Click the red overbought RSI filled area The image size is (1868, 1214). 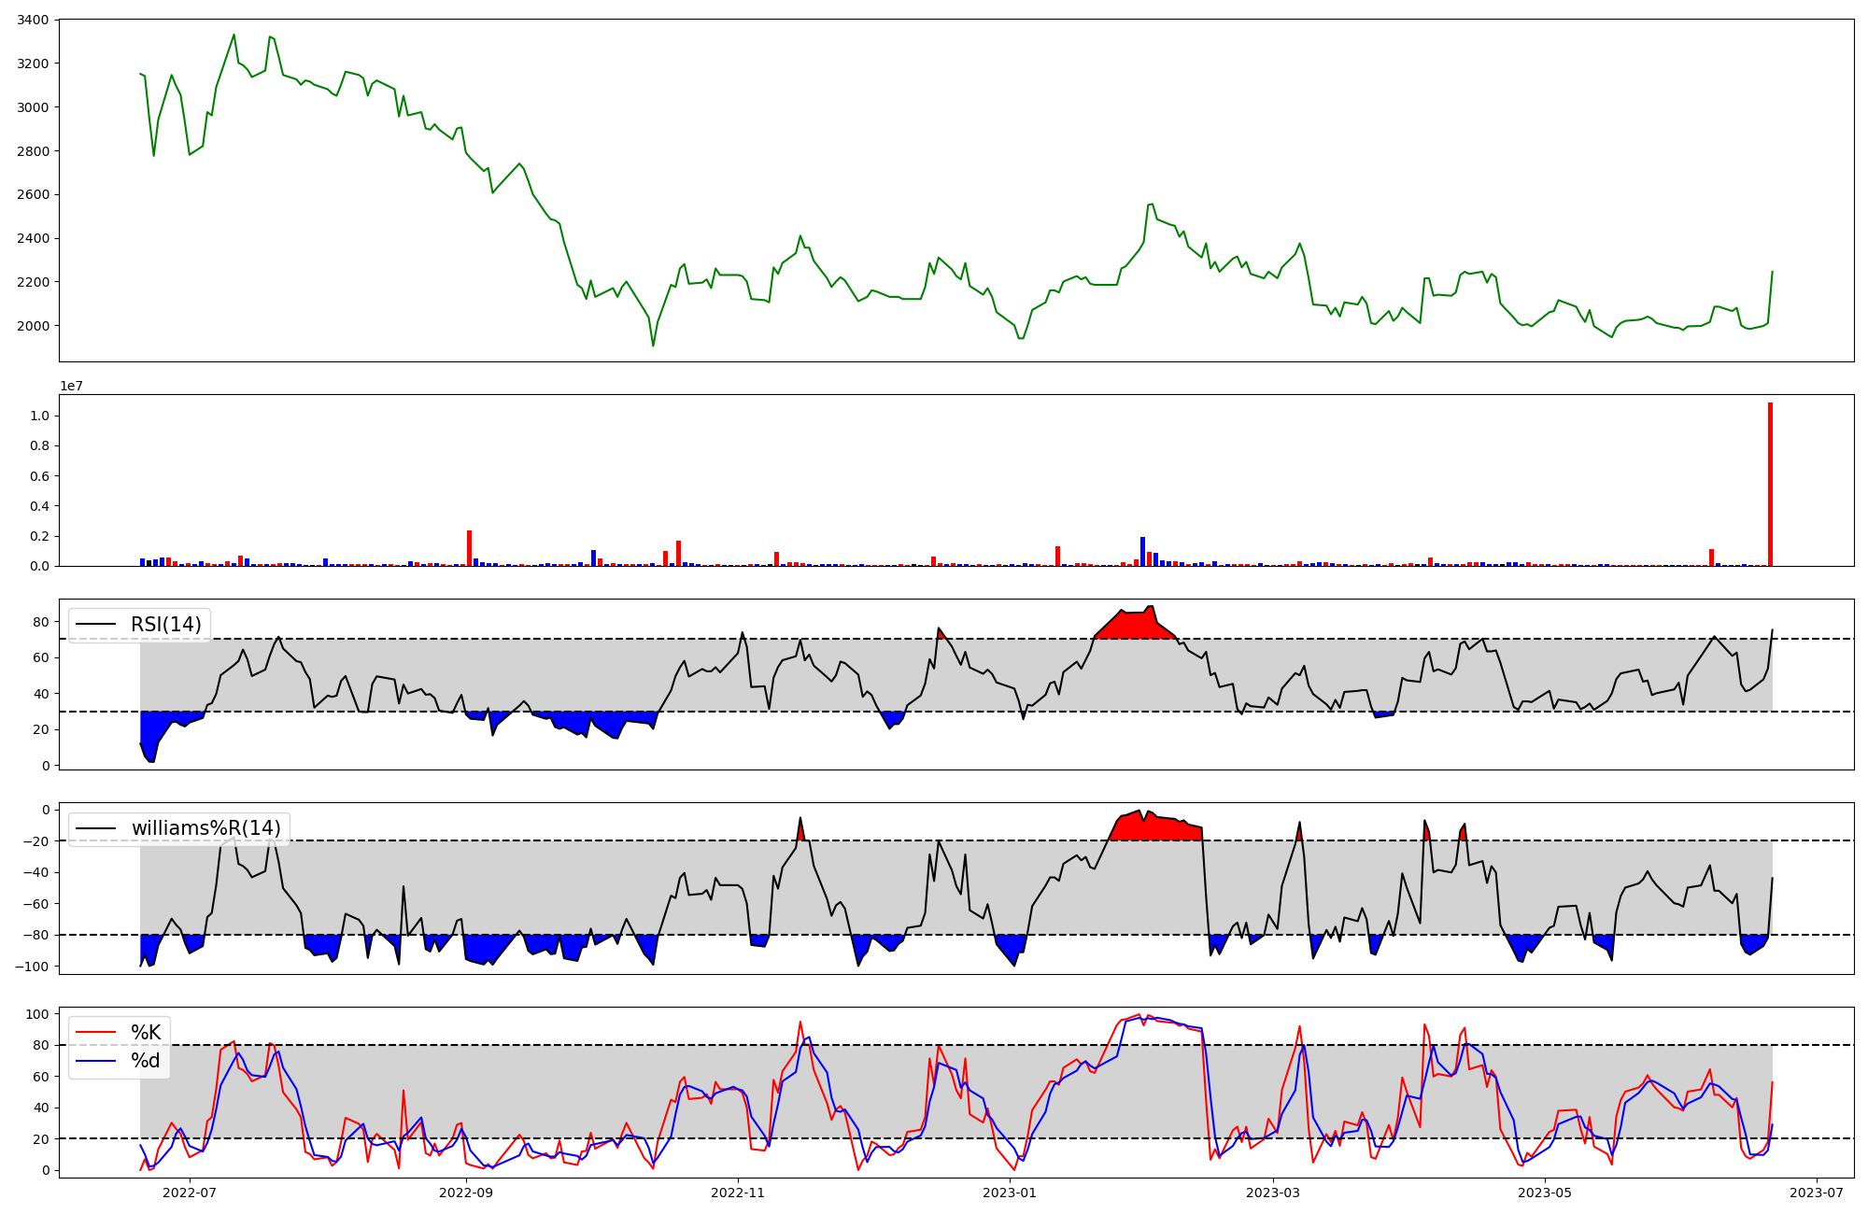1135,625
